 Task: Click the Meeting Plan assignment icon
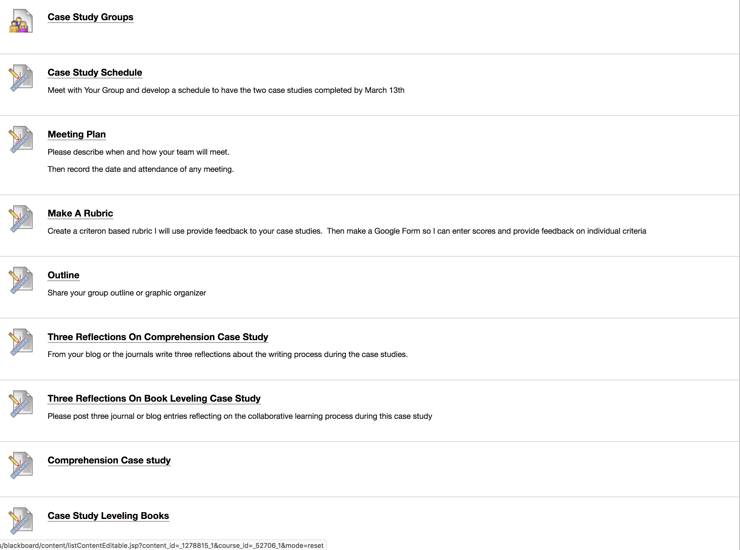(x=21, y=140)
